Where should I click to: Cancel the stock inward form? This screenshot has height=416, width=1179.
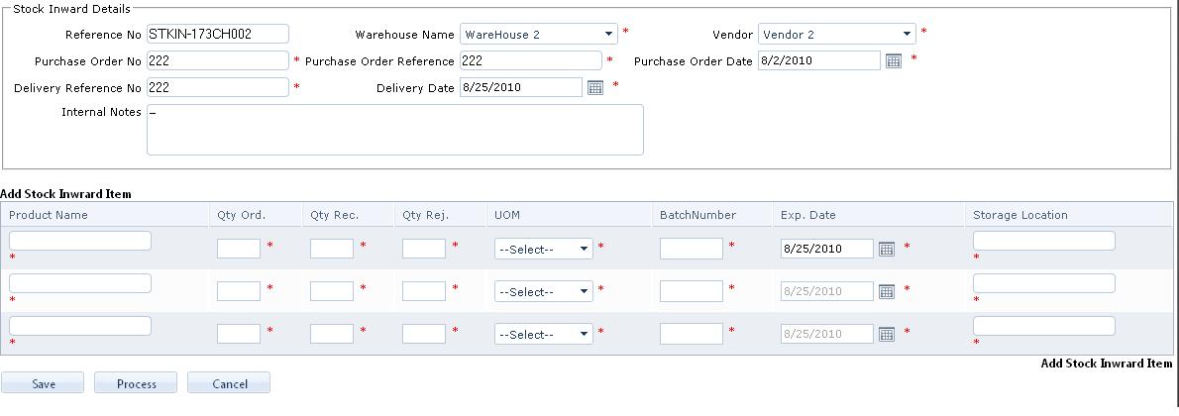[x=229, y=383]
